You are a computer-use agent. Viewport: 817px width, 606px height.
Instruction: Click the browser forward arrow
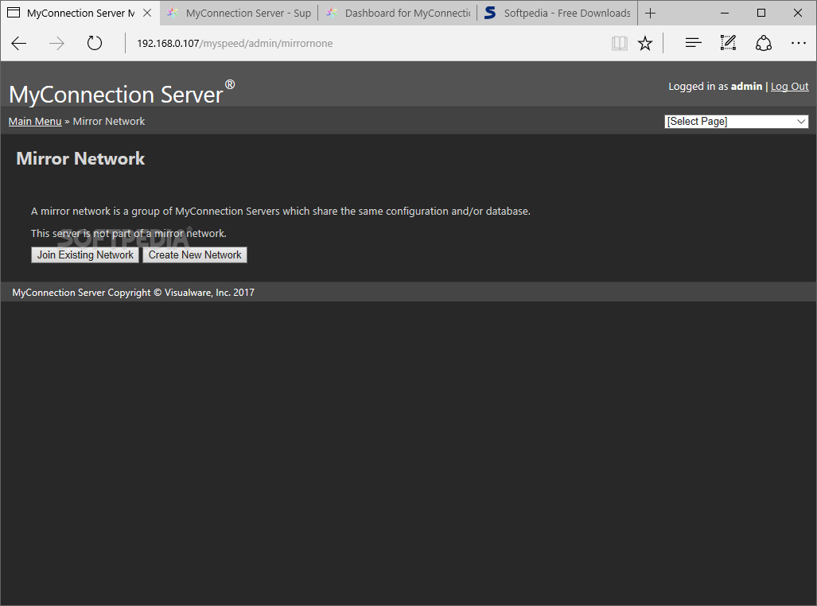(56, 43)
